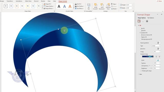Choose the black WordArt style A
Screen dimensions: 164x92
pyautogui.click(x=59, y=6)
